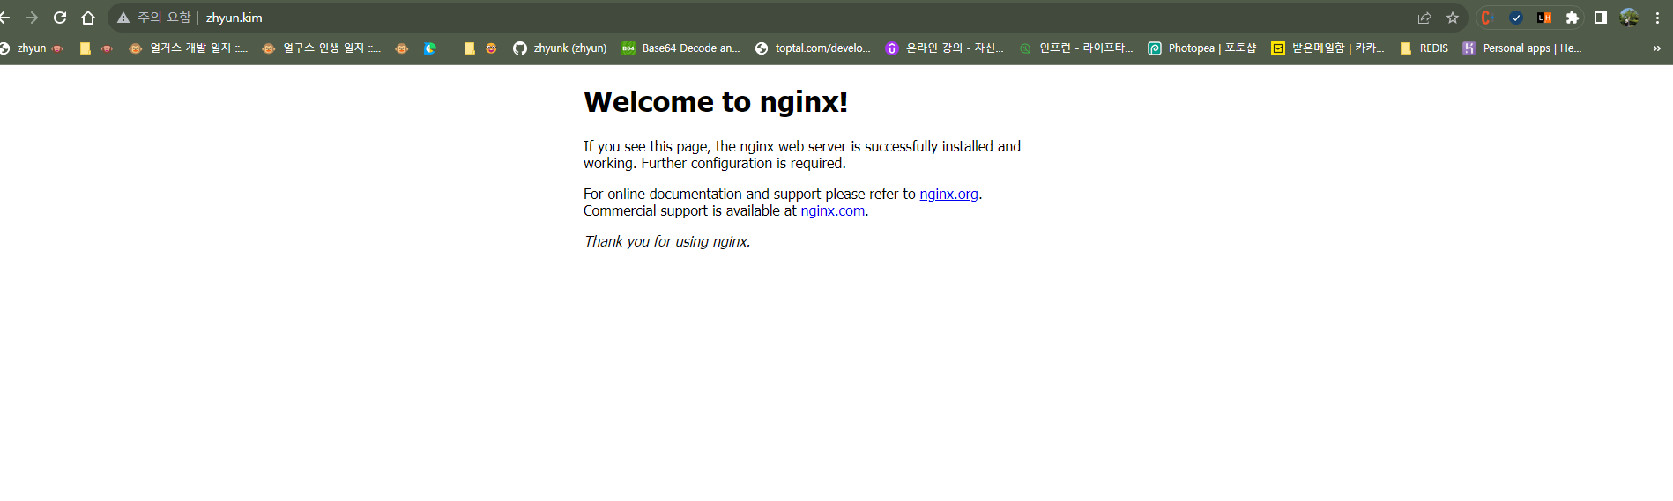Open the Photopea bookmark
1673x501 pixels.
click(1202, 48)
